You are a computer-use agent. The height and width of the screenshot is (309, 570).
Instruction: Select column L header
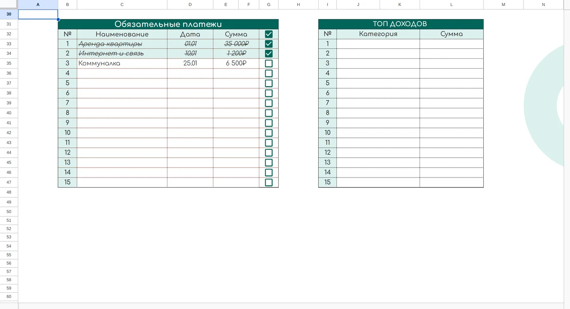(452, 4)
